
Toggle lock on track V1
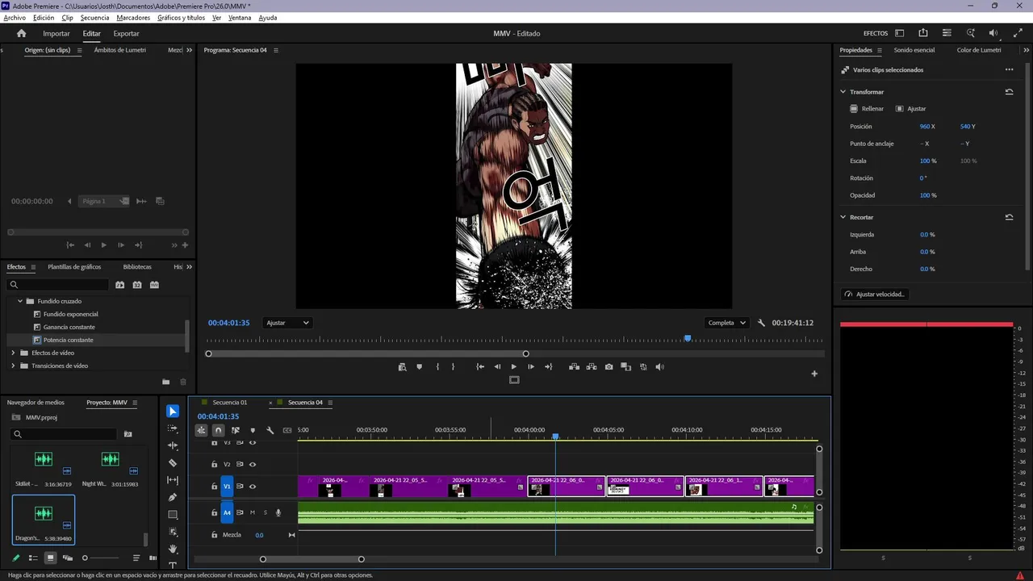215,487
